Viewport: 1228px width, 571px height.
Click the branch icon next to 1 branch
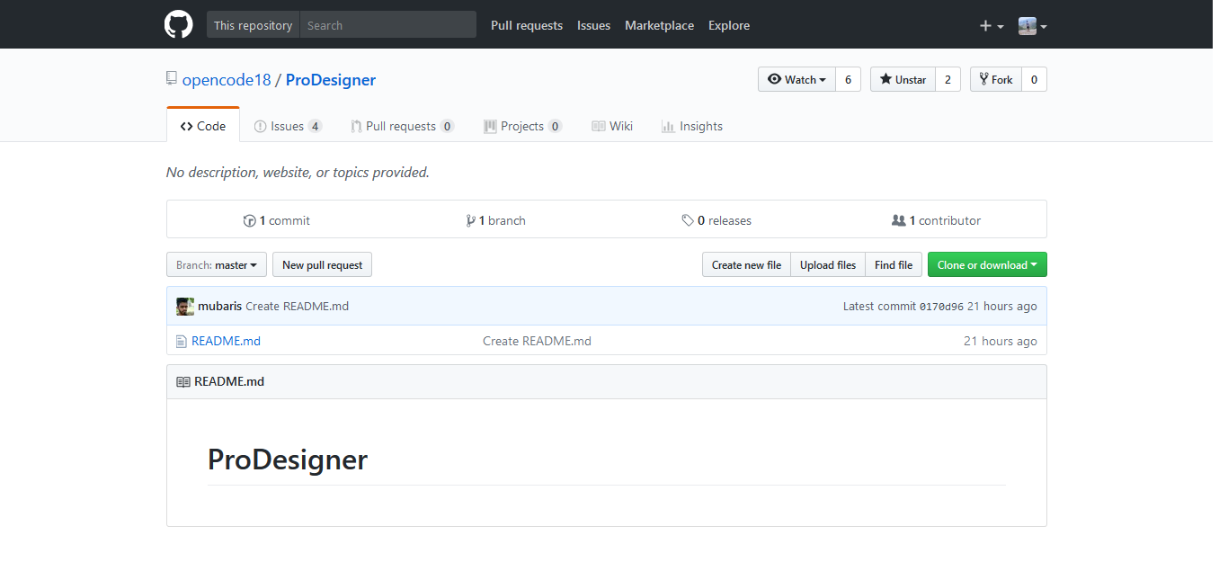[x=470, y=220]
